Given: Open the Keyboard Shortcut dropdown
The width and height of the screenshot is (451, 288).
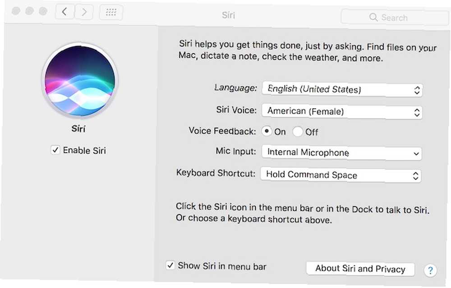Looking at the screenshot, I should [x=341, y=175].
